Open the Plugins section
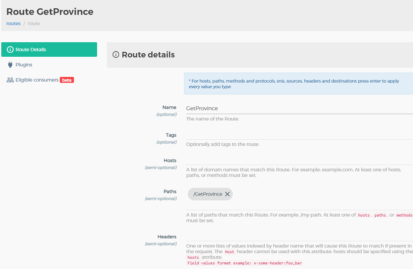Viewport: 413px width, 269px height. pos(24,65)
